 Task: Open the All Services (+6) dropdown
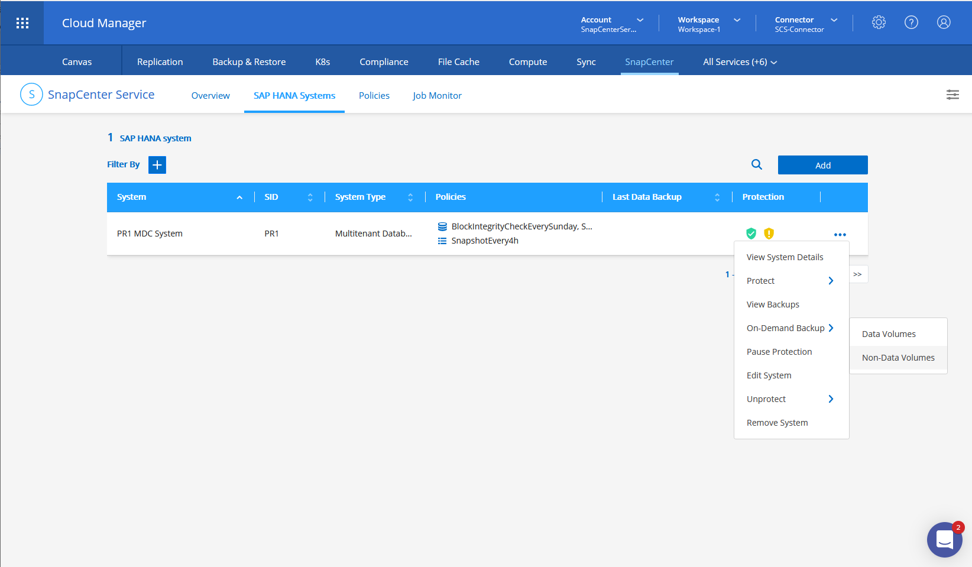(x=740, y=62)
